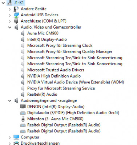Expand the Andere Geräte category
The width and height of the screenshot is (137, 145).
[x=10, y=9]
